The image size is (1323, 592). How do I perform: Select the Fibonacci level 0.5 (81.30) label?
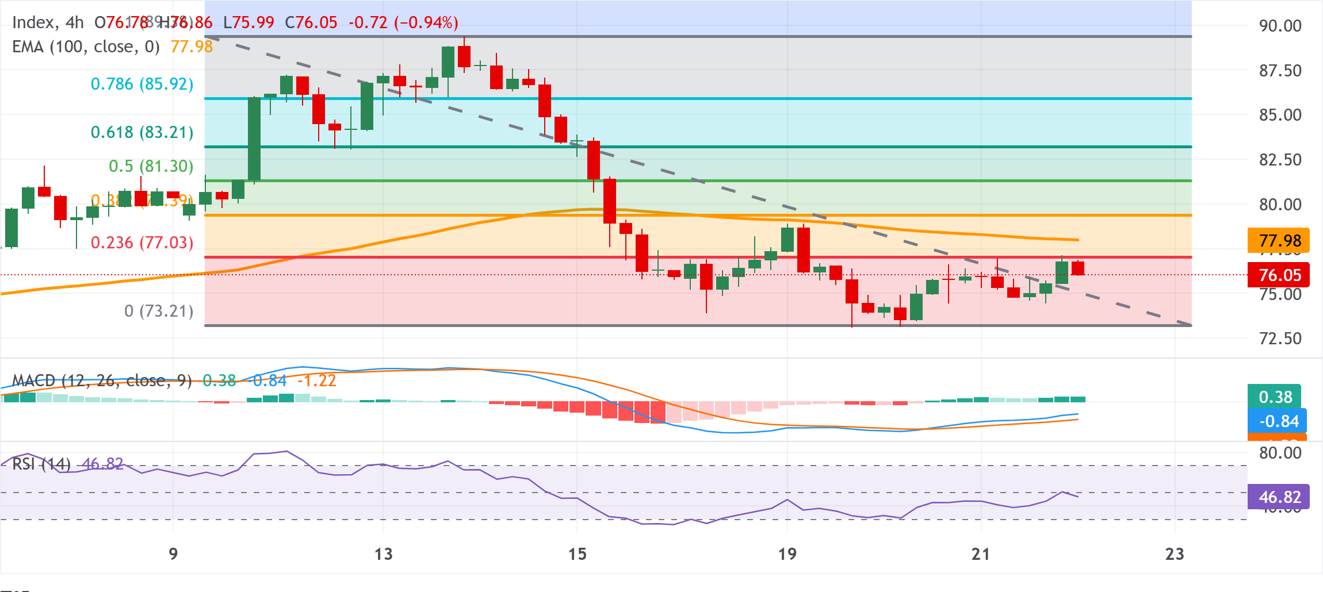pos(151,166)
